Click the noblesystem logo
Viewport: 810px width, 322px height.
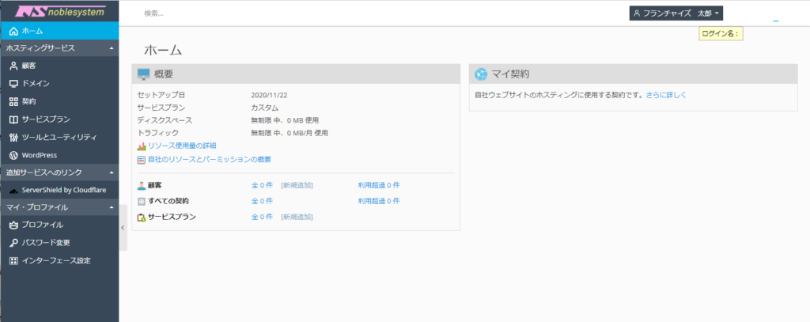pos(59,12)
